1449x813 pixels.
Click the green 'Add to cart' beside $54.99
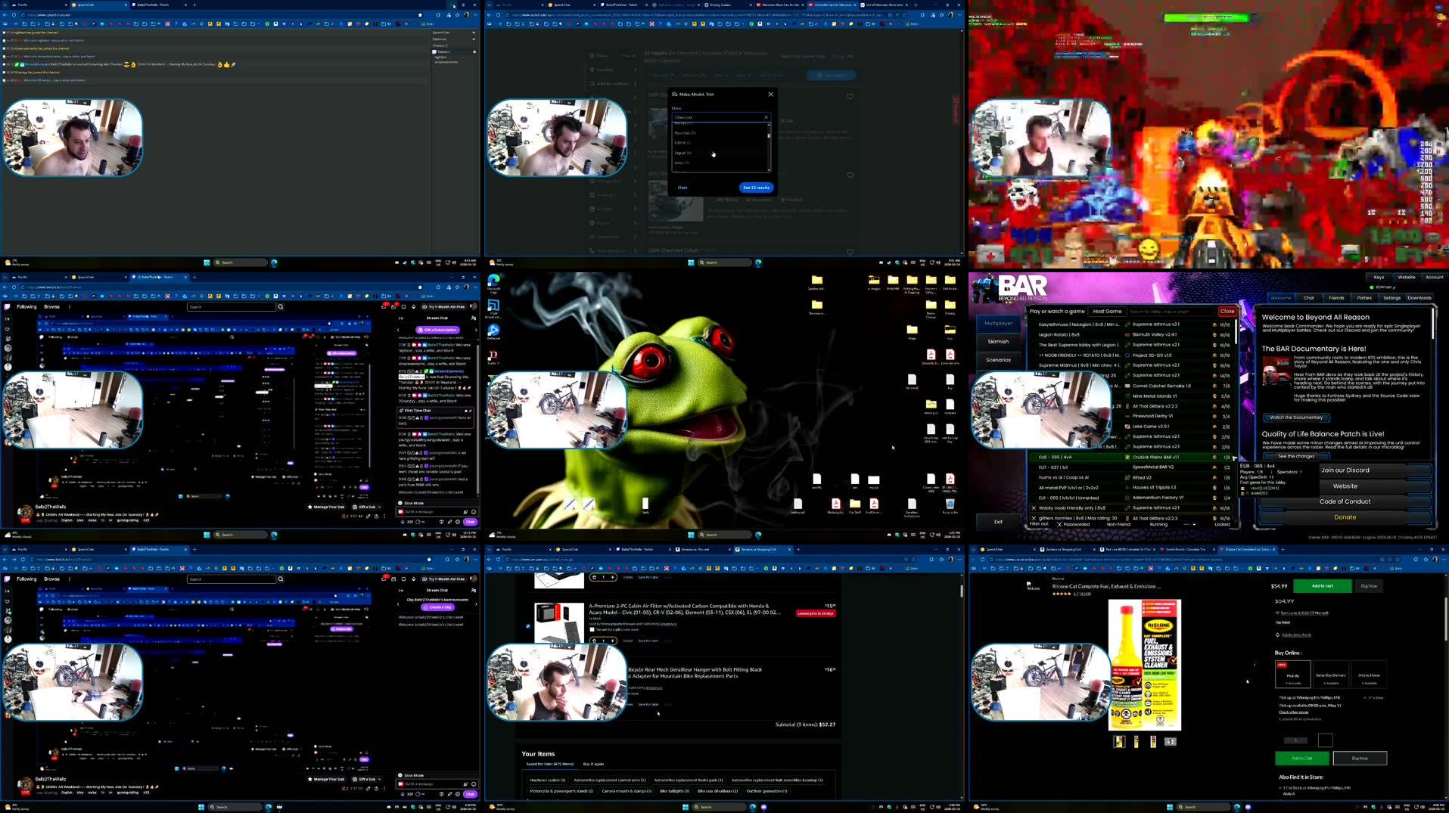tap(1322, 586)
